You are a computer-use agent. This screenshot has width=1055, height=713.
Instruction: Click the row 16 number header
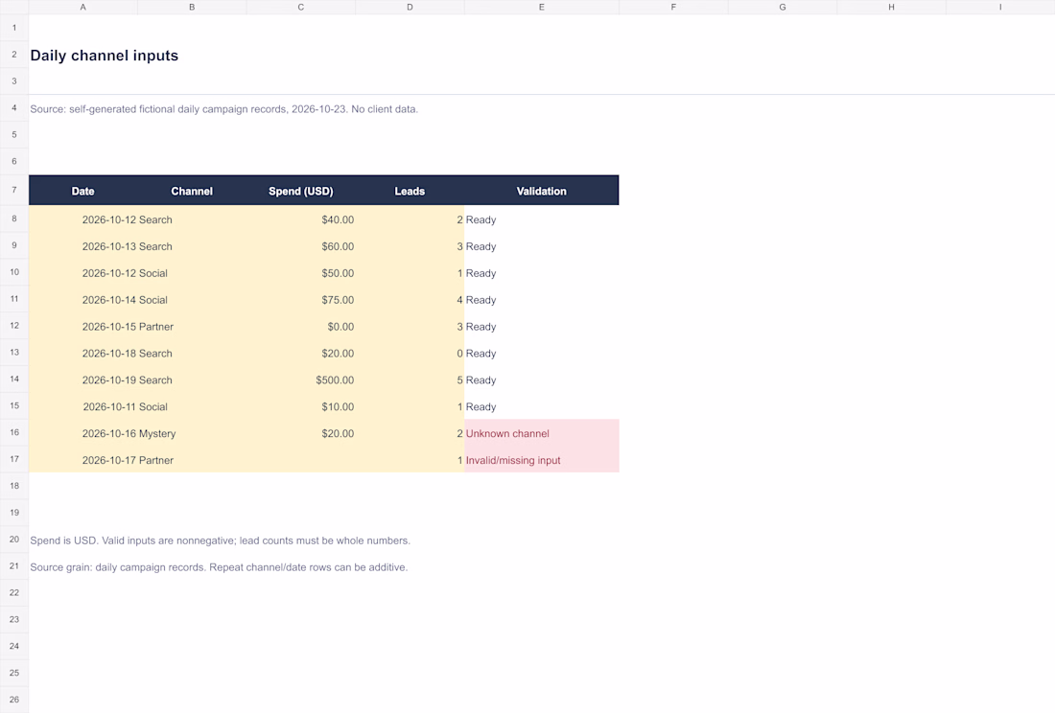(14, 433)
